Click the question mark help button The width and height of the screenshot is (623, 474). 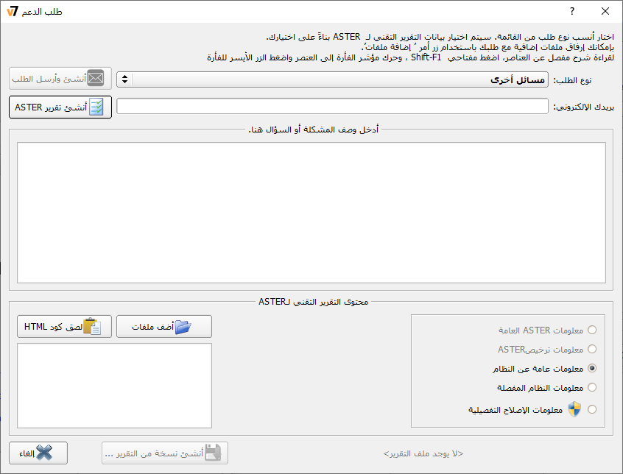572,11
